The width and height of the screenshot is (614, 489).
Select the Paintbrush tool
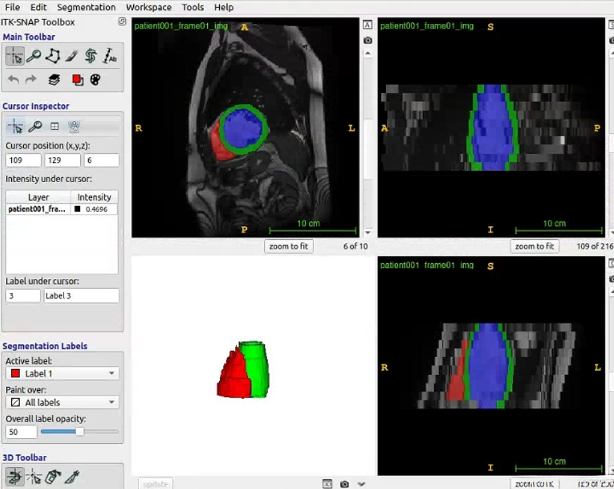[x=72, y=56]
